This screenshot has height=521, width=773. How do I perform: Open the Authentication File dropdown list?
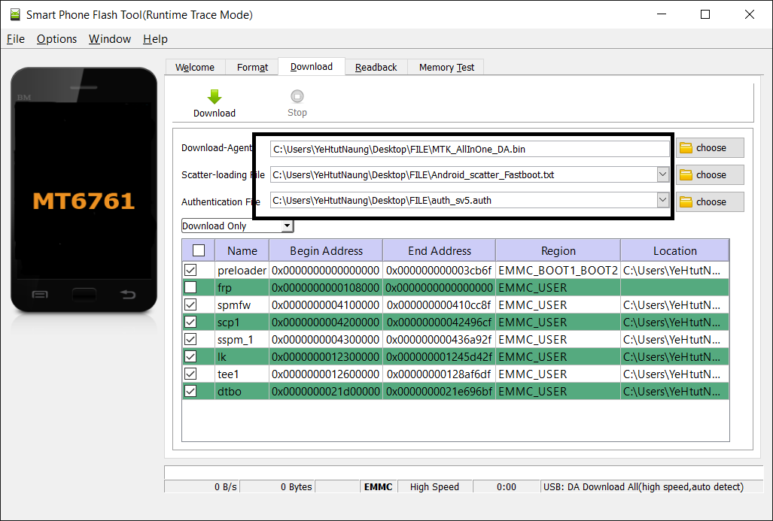pyautogui.click(x=662, y=201)
